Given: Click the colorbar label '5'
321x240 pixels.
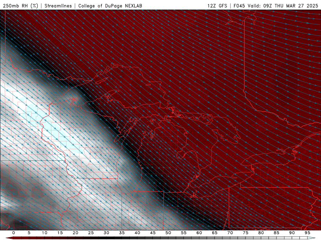Looking at the screenshot, I should [x=29, y=233].
